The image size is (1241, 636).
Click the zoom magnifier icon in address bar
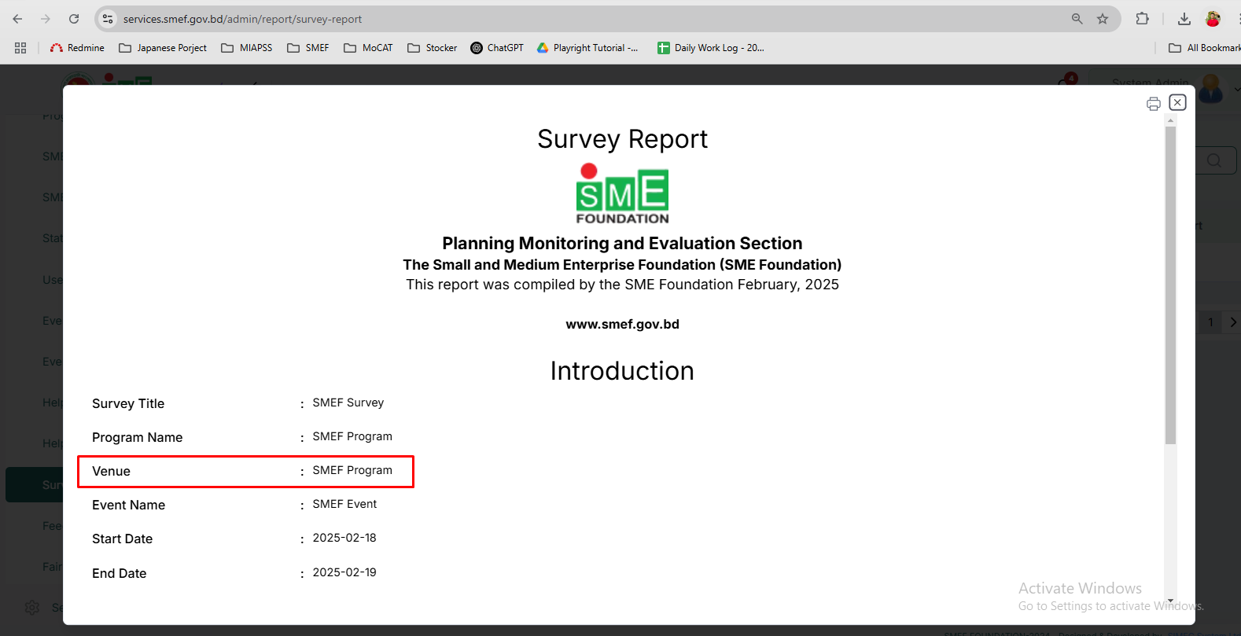coord(1077,19)
